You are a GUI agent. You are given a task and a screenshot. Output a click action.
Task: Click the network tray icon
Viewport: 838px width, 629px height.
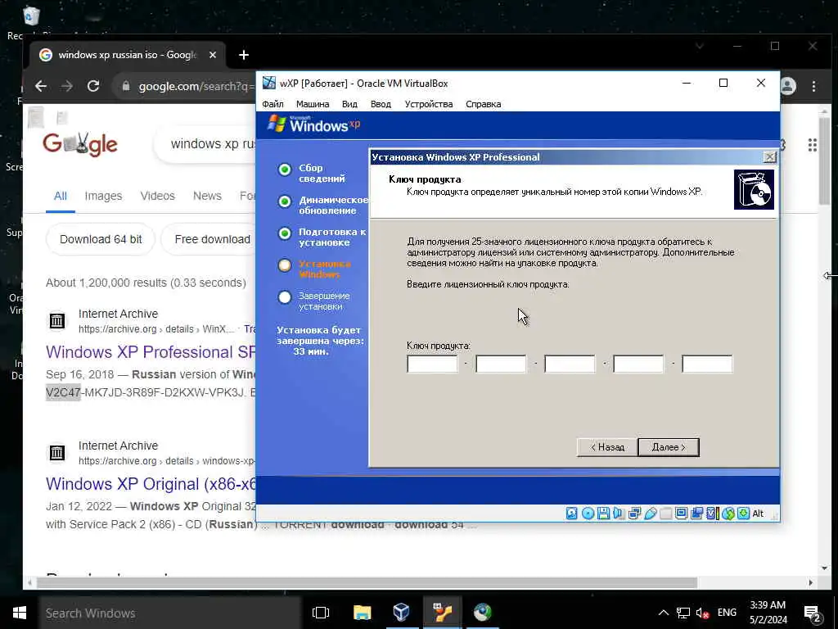683,613
